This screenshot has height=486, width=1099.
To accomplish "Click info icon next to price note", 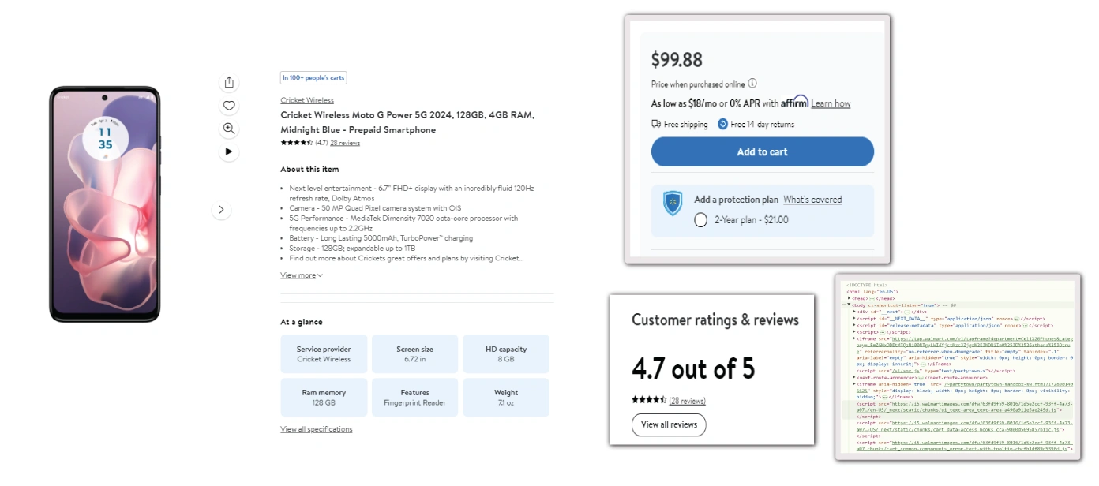I will [752, 84].
